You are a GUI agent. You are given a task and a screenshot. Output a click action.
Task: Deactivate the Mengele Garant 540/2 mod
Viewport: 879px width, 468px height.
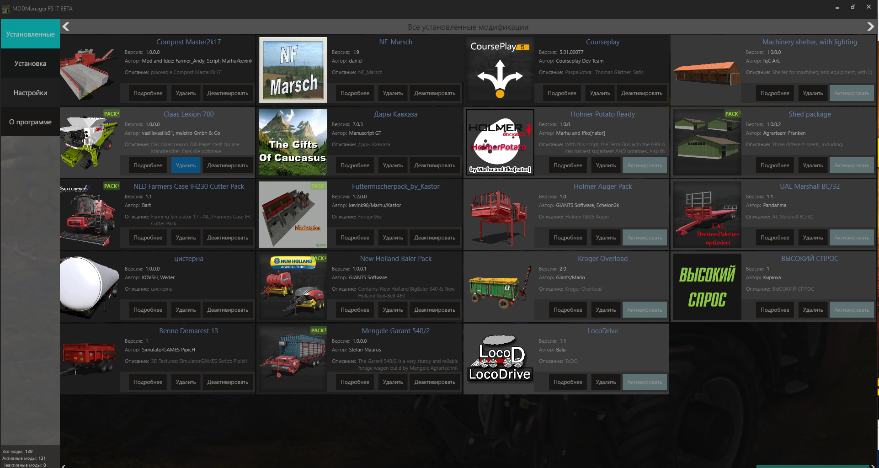[434, 382]
